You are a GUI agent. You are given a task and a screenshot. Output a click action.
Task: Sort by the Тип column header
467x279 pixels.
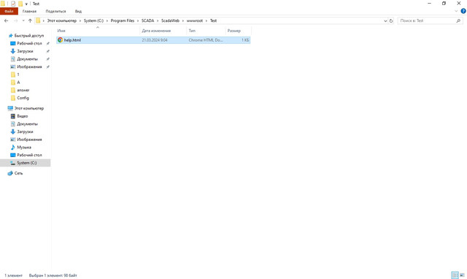pos(206,31)
